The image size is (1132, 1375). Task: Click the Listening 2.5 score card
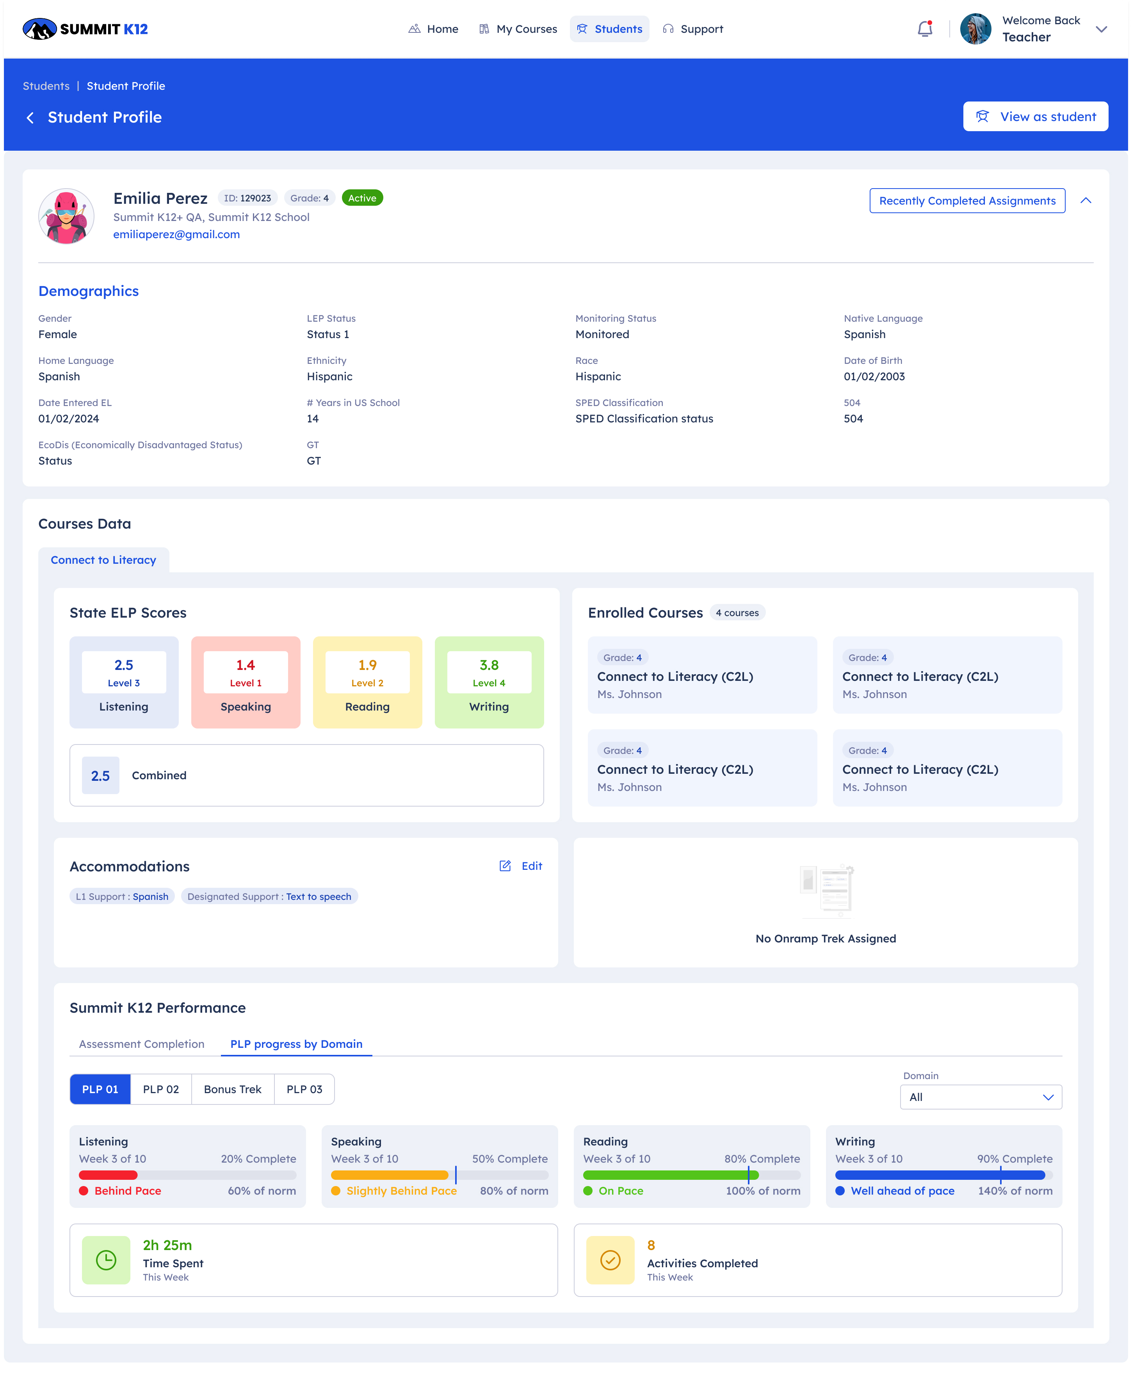[x=124, y=682]
